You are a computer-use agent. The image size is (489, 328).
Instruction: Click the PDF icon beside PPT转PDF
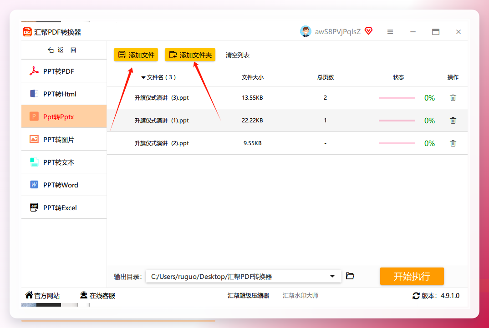pos(34,71)
